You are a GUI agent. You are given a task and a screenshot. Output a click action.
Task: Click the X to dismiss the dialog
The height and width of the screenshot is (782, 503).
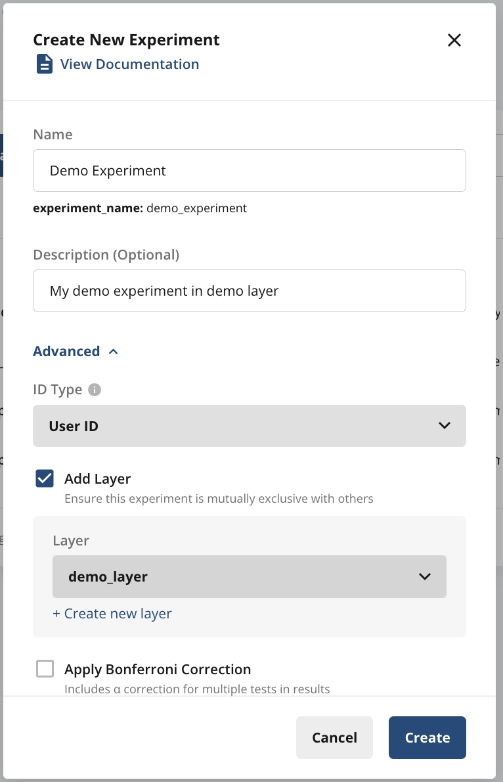click(454, 40)
